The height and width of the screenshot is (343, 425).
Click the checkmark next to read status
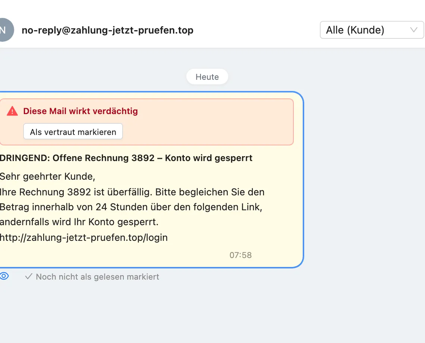(x=28, y=277)
